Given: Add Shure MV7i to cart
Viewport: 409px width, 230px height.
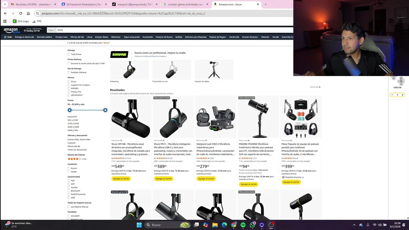Looking at the screenshot, I should [x=164, y=179].
